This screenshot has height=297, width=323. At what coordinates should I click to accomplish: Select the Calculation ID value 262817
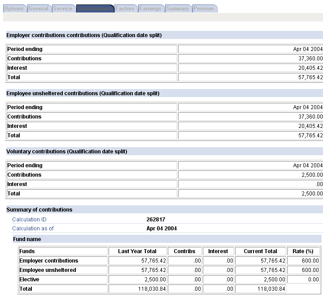click(x=156, y=220)
